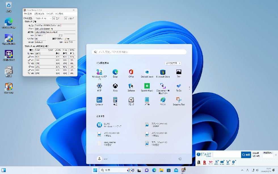The height and width of the screenshot is (174, 278).
Task: Click the All apps button
Action: coord(173,63)
